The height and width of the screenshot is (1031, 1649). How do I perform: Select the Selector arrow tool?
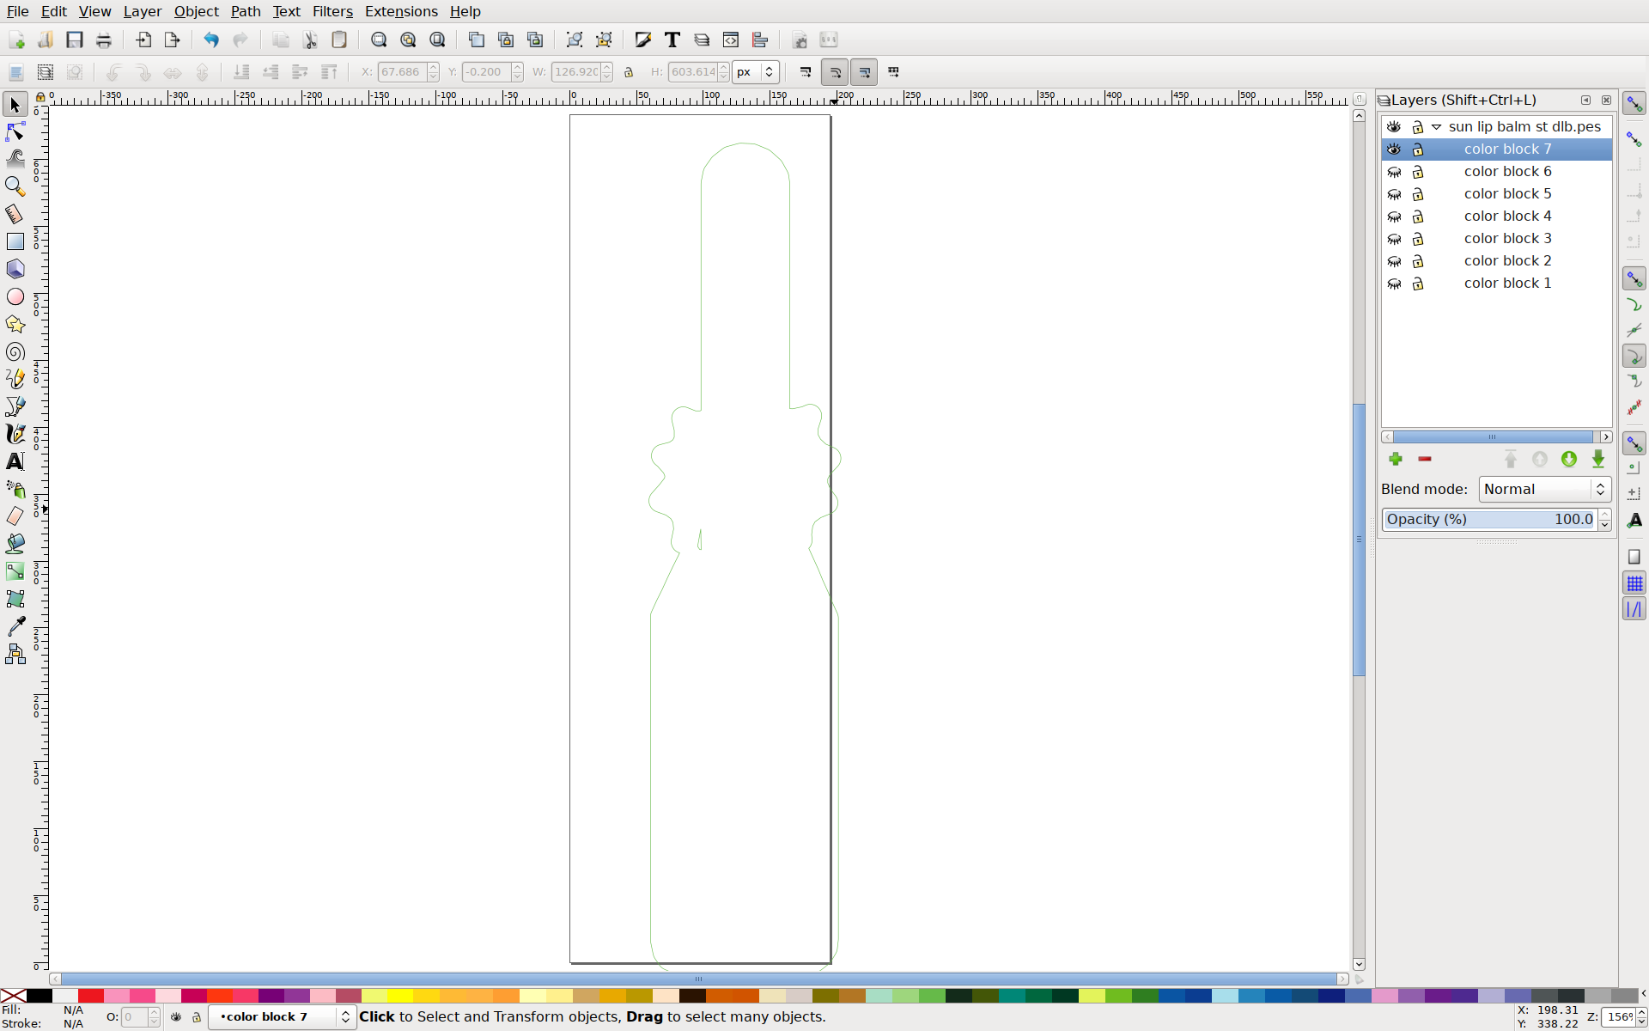click(15, 105)
